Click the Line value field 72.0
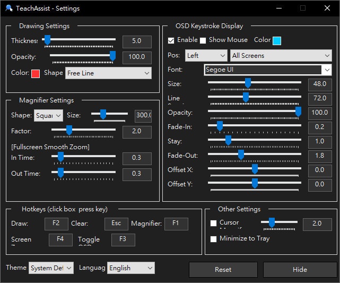340x283 pixels. 320,99
